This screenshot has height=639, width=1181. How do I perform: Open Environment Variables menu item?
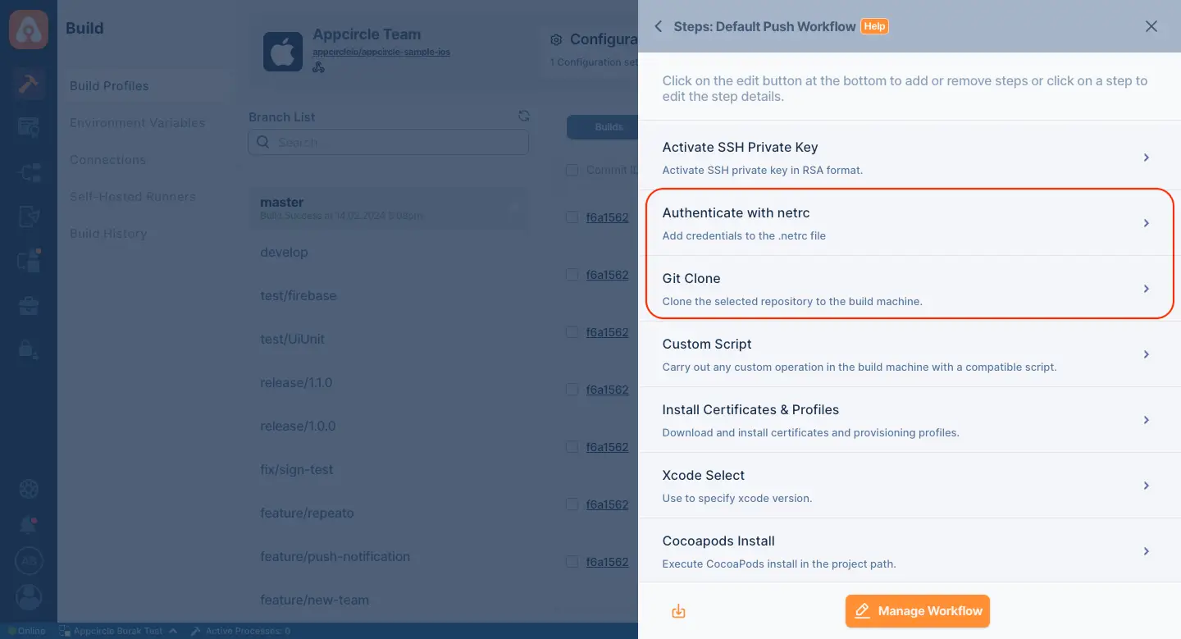point(137,123)
